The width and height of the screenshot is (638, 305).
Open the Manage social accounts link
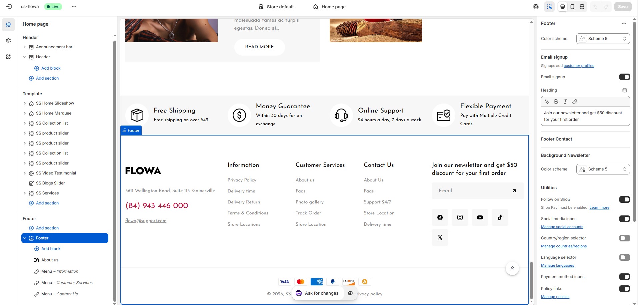click(562, 227)
